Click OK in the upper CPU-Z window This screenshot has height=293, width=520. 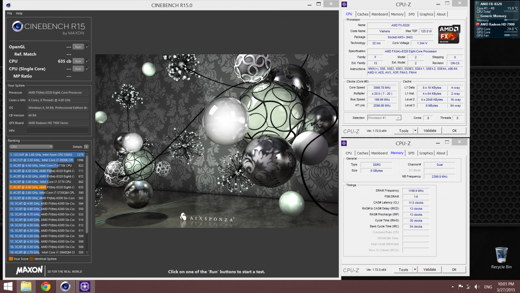point(454,131)
